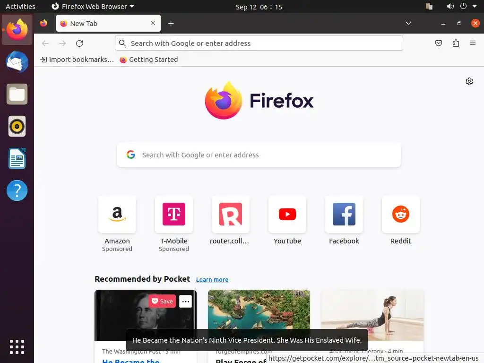Click the Google search box on page
Image resolution: width=484 pixels, height=363 pixels.
[259, 155]
